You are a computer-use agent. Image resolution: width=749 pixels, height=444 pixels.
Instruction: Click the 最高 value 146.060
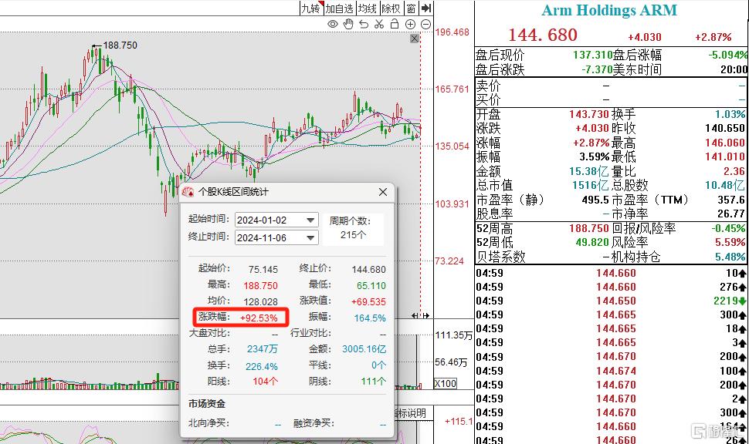click(x=724, y=143)
